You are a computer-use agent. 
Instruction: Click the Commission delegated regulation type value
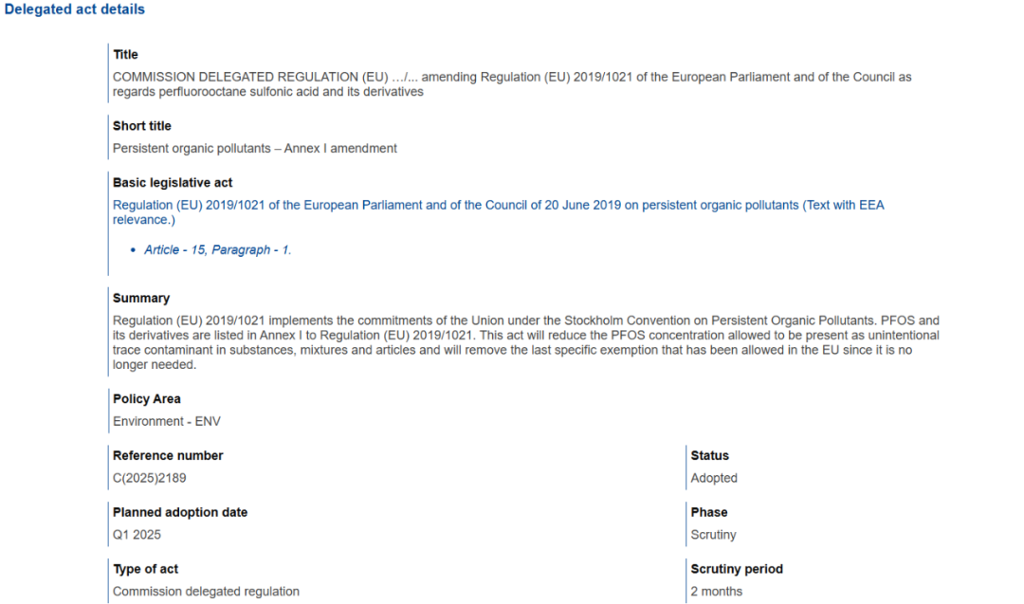coord(206,592)
